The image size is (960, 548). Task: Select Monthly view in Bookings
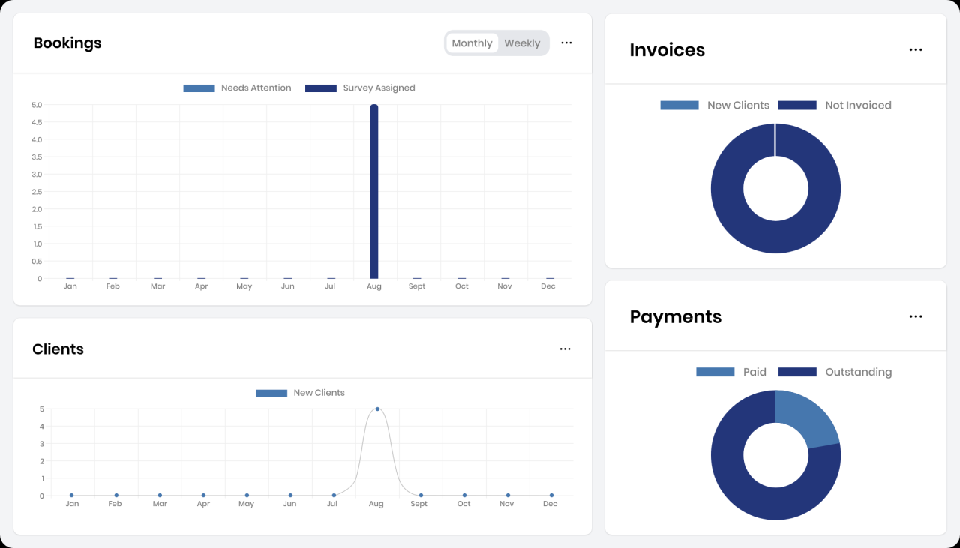point(472,43)
